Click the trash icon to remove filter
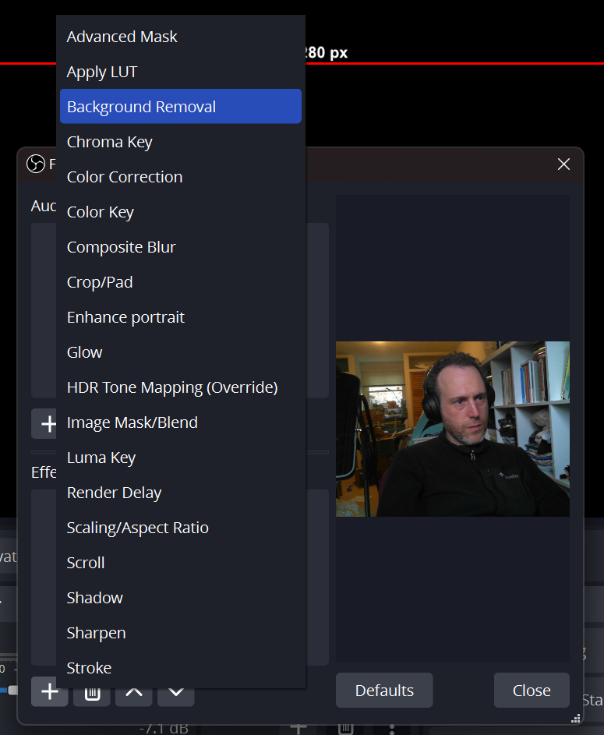The image size is (604, 735). (92, 692)
